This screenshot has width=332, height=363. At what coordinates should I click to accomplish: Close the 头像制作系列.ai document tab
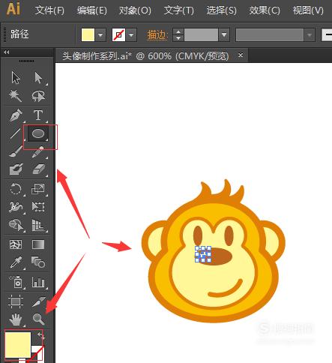click(x=241, y=55)
